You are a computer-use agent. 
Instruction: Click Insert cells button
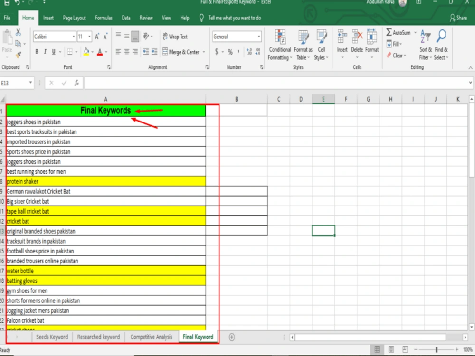(342, 44)
